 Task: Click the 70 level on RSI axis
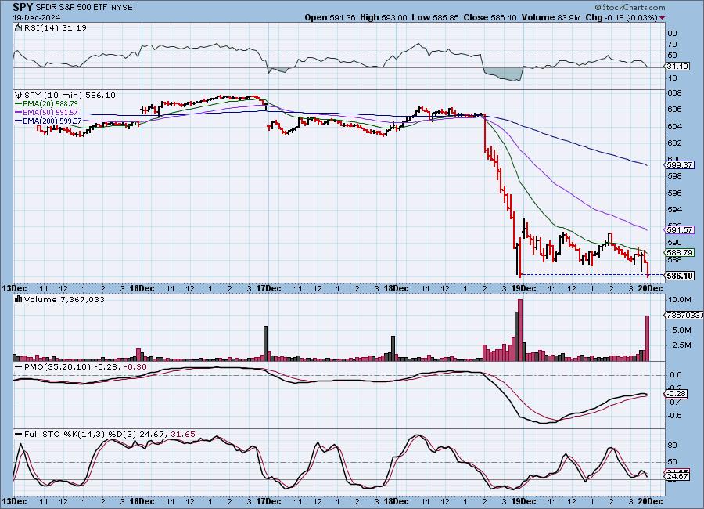tap(672, 45)
